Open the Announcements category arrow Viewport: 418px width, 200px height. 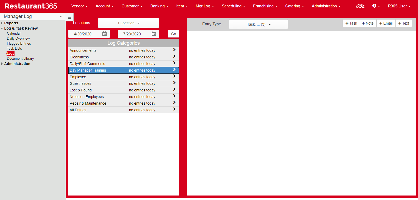coord(174,50)
